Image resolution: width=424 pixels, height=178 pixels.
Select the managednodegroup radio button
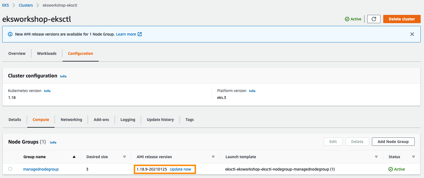pyautogui.click(x=10, y=169)
